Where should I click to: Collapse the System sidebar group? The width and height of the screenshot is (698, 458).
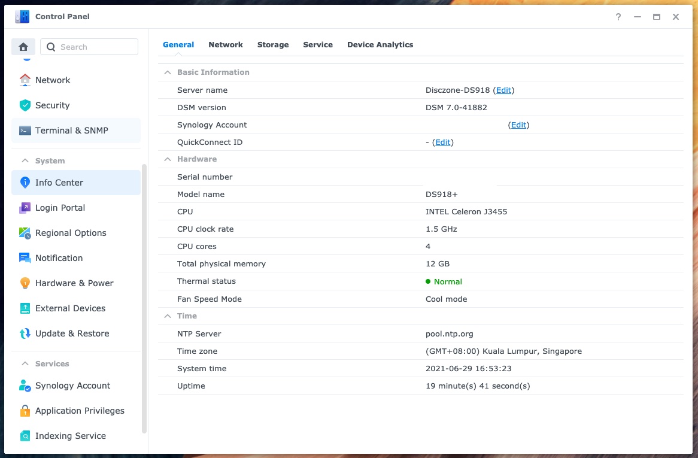click(25, 160)
